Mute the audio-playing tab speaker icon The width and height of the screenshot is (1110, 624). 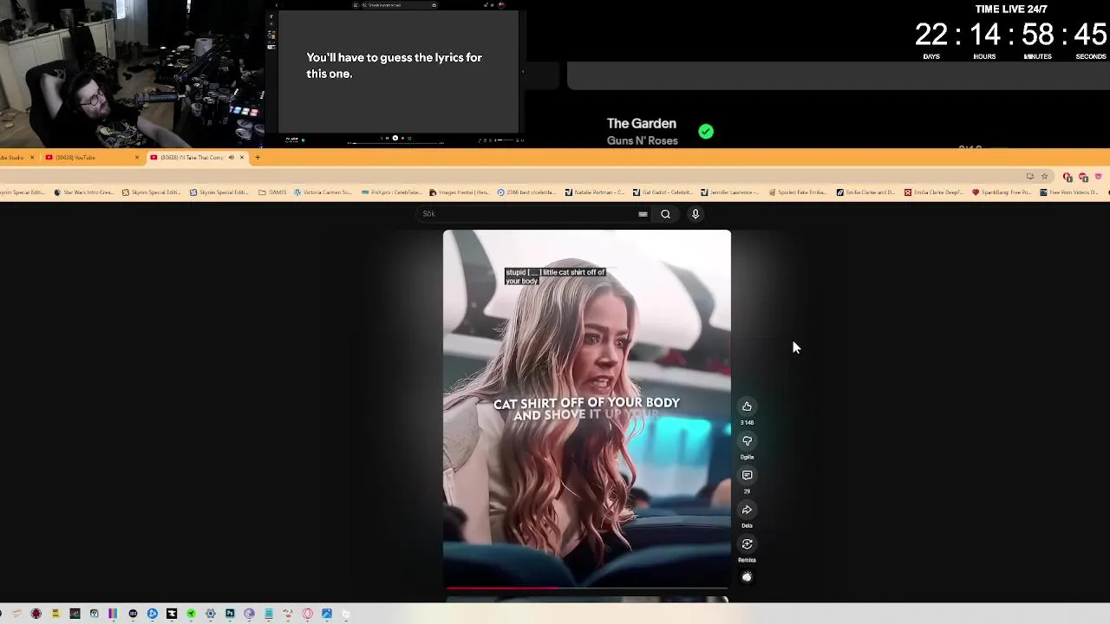click(231, 157)
